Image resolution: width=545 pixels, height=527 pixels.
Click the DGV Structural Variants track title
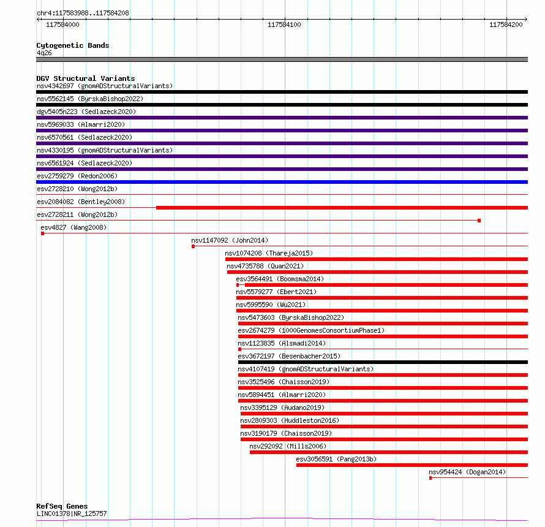(86, 78)
